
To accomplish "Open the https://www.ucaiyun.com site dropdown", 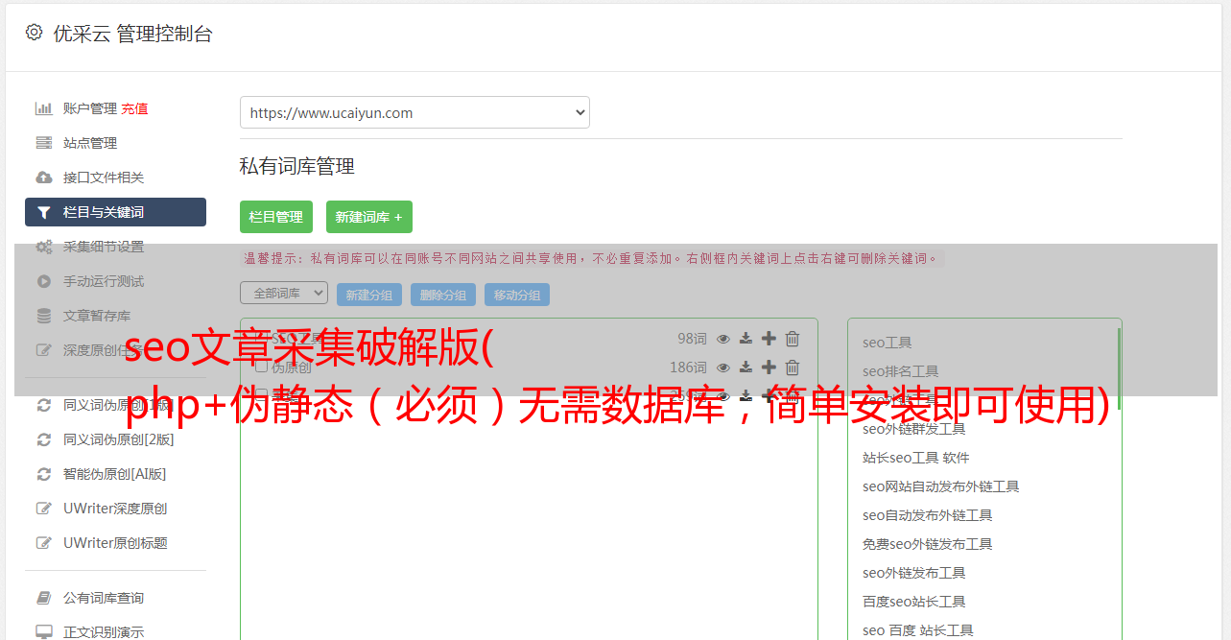I will point(414,112).
